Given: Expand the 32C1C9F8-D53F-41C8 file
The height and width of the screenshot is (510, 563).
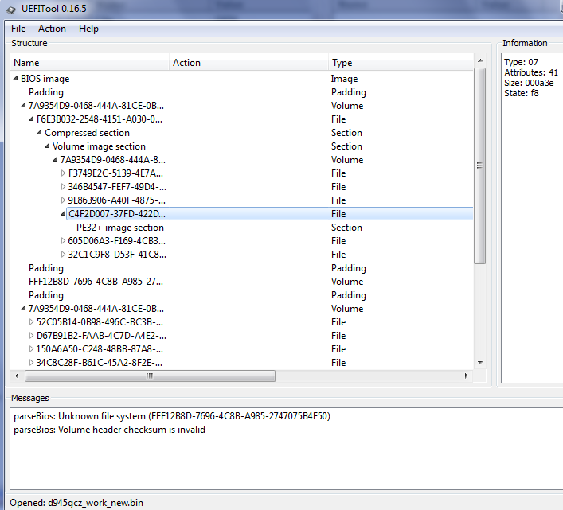Looking at the screenshot, I should point(63,255).
